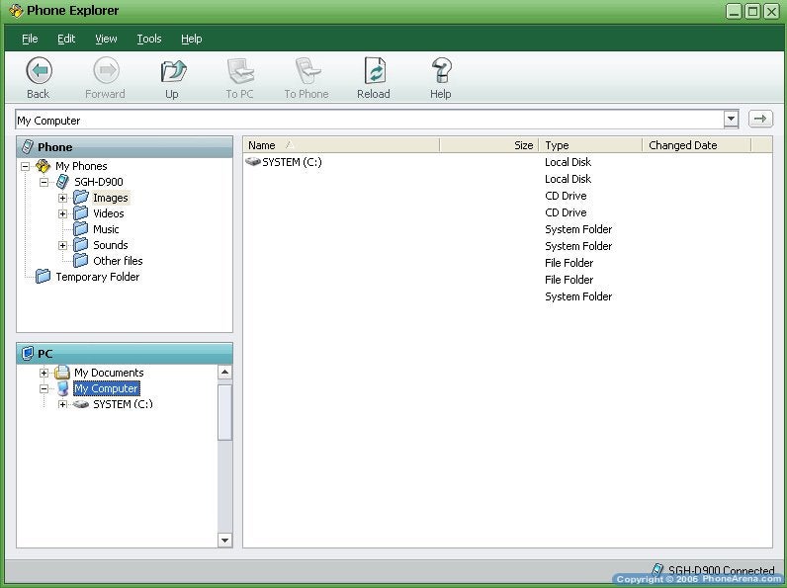The height and width of the screenshot is (588, 787).
Task: Click SGH-D900 Connected status text
Action: point(721,570)
